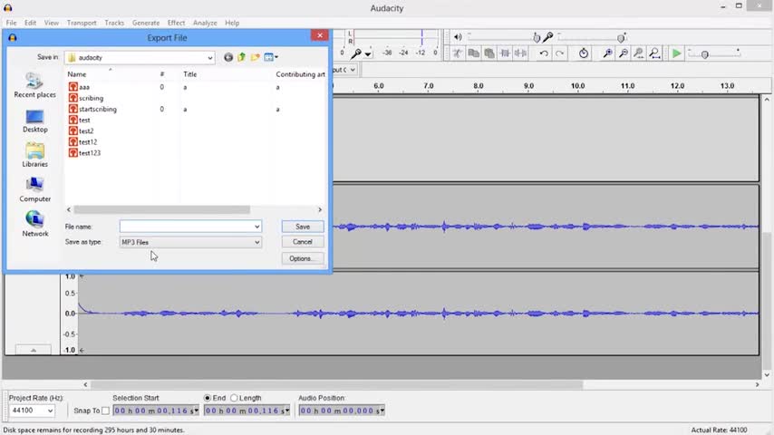
Task: Open the View Menu icon in Export dialog
Action: click(x=271, y=57)
